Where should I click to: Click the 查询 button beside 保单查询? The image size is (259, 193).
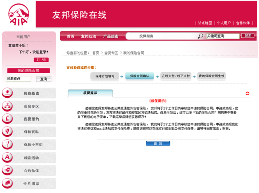(x=44, y=79)
